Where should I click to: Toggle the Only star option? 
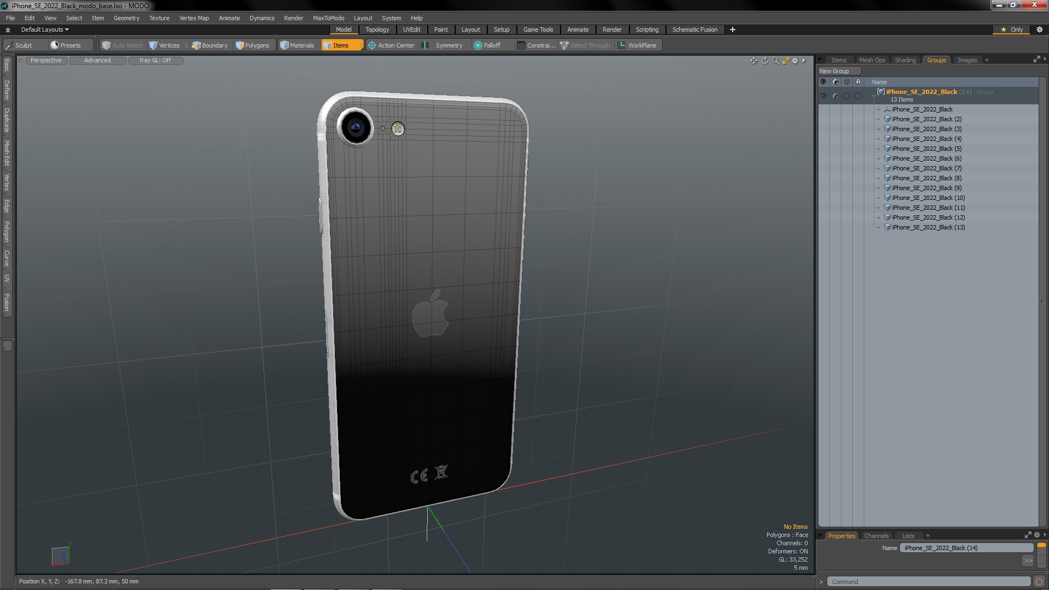[x=1012, y=29]
